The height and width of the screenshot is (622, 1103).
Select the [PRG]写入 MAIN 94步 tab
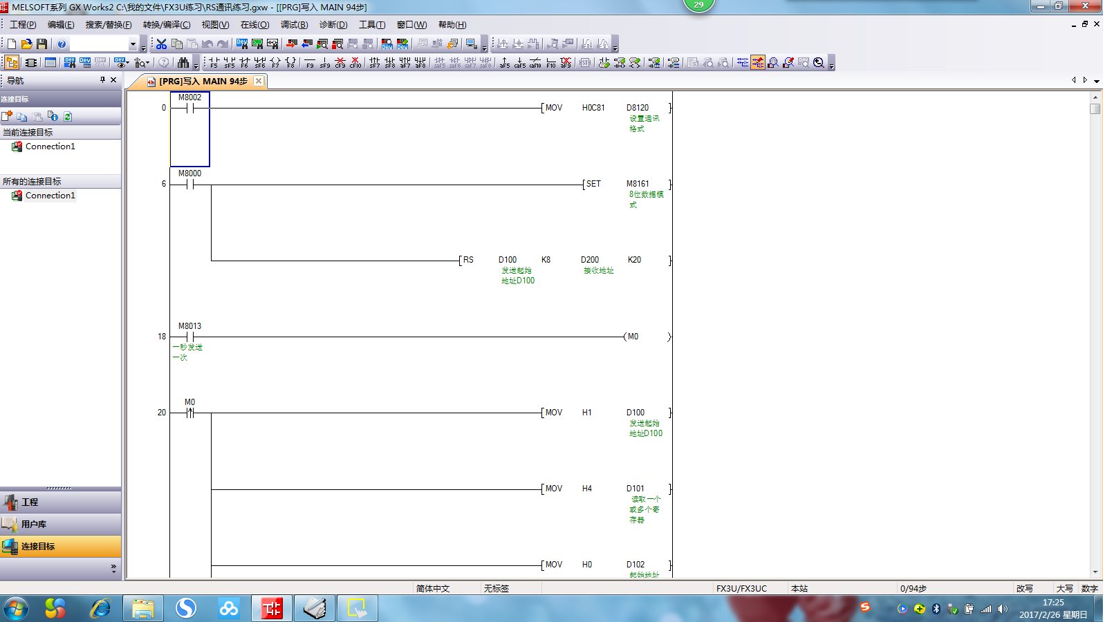point(203,82)
